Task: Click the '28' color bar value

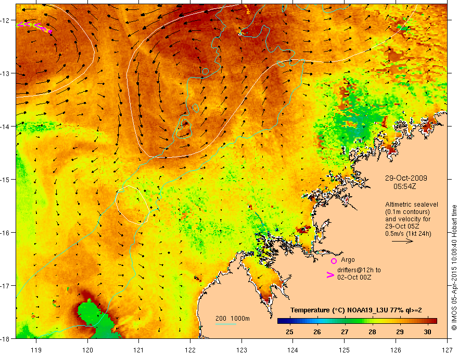Action: 372,332
